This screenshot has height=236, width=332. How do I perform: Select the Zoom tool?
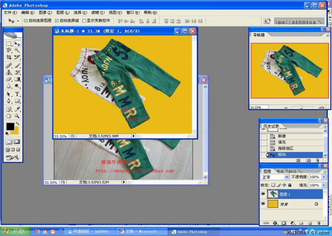click(x=17, y=116)
